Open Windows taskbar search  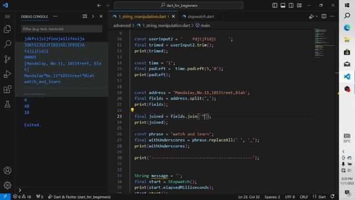coord(347,16)
